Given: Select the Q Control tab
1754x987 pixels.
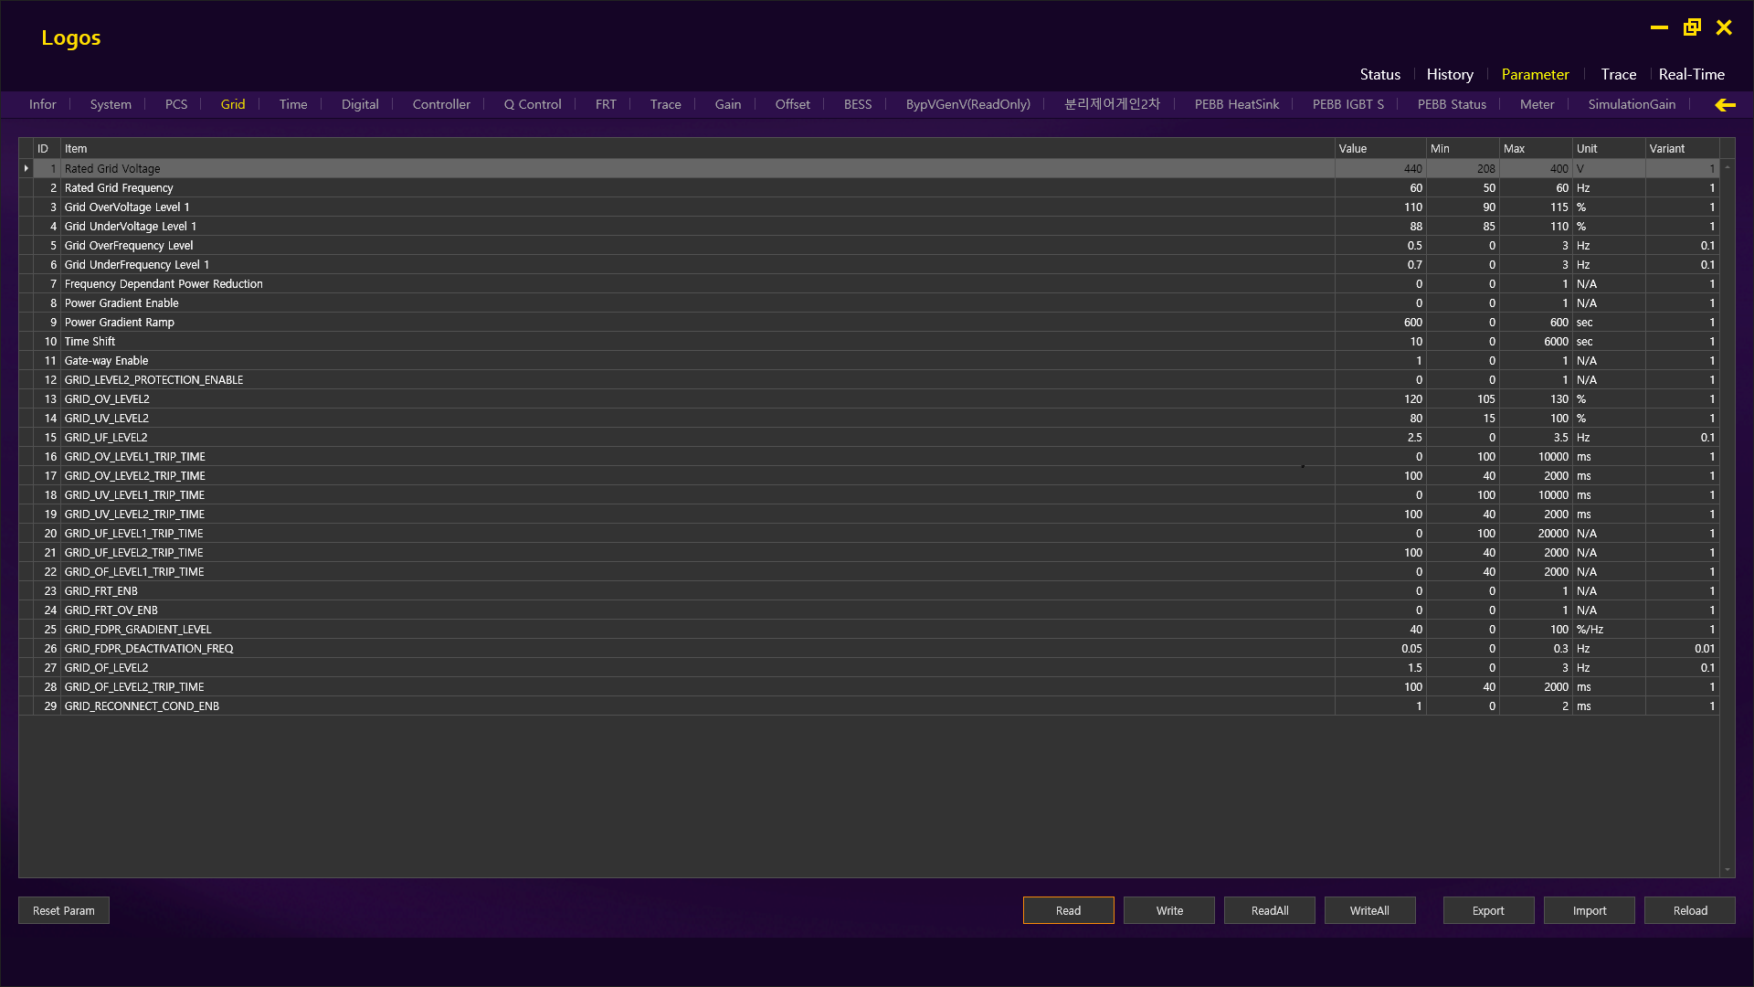Looking at the screenshot, I should click(533, 104).
